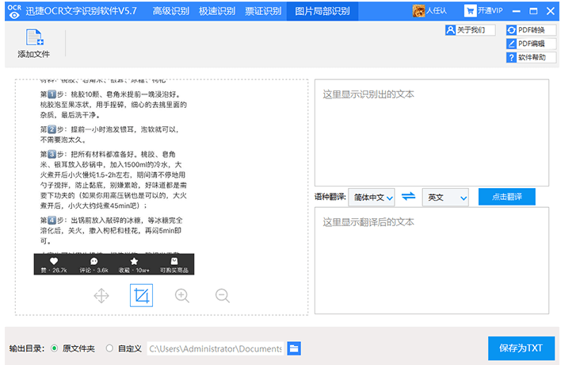561x365 pixels.
Task: Activate the crop selection tool
Action: (x=142, y=296)
